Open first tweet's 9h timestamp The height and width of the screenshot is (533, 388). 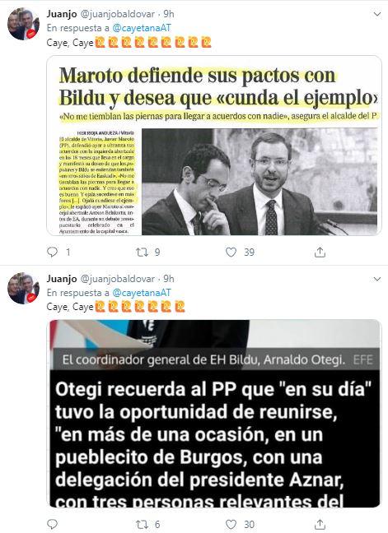pos(169,14)
